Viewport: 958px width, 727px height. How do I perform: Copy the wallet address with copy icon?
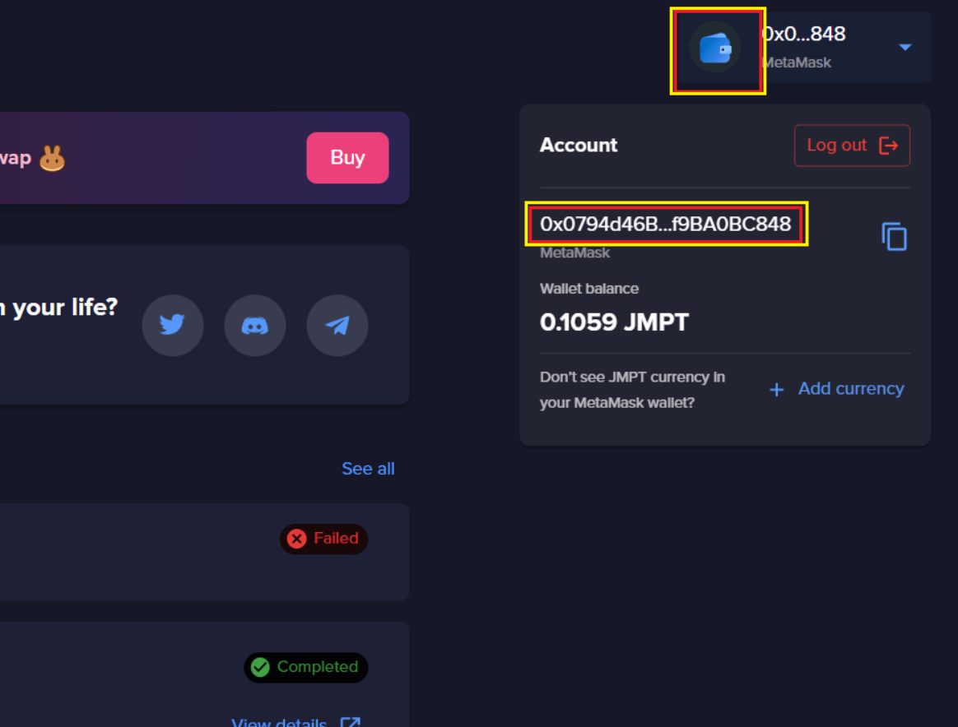coord(894,236)
